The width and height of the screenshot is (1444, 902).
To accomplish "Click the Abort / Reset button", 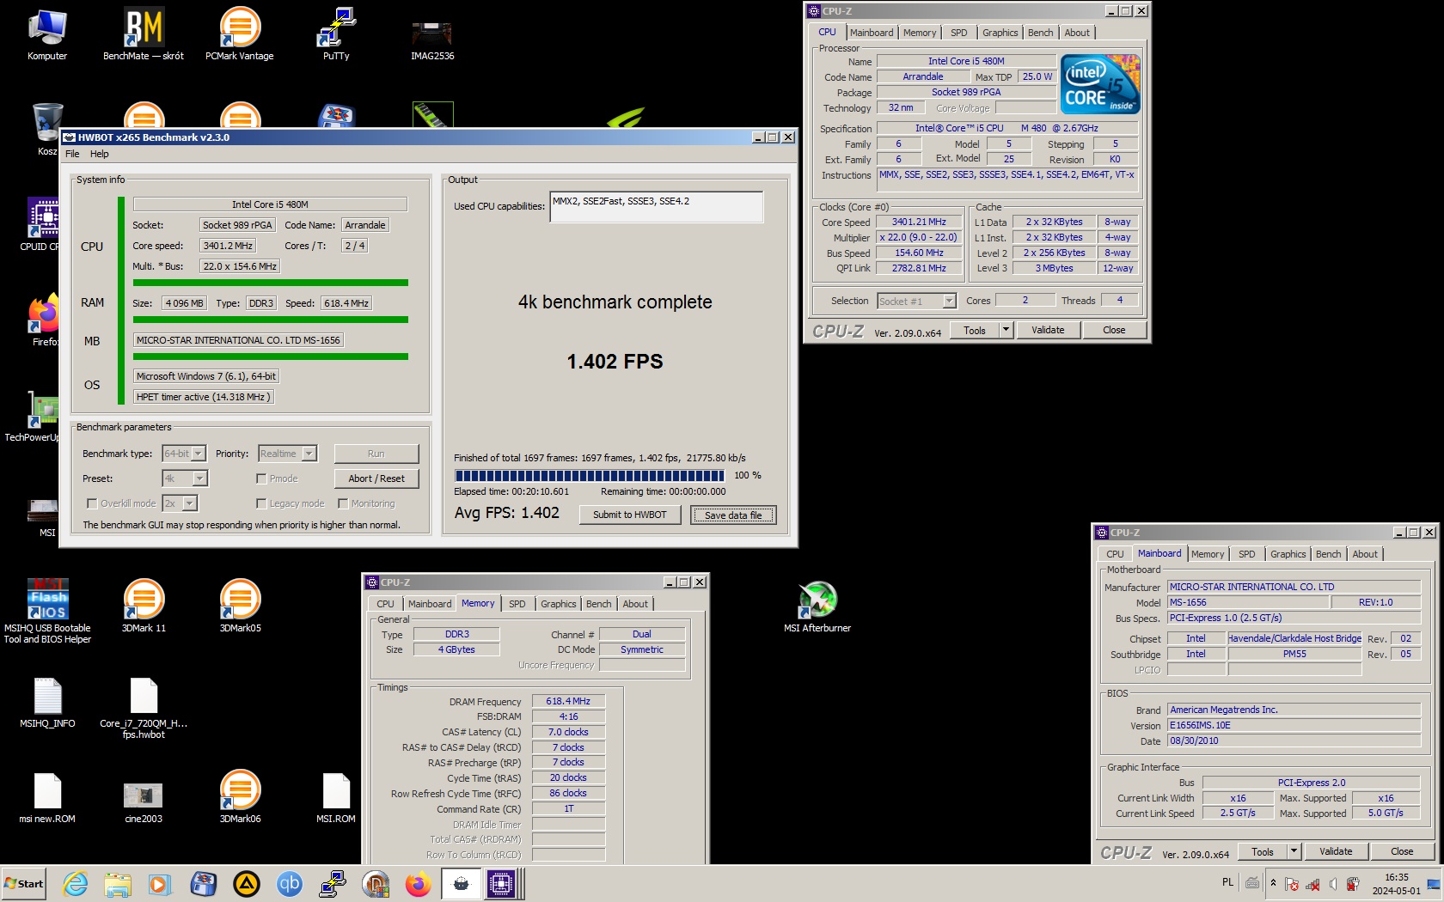I will (x=376, y=478).
